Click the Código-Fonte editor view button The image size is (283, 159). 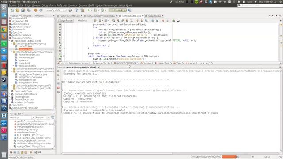(x=65, y=21)
